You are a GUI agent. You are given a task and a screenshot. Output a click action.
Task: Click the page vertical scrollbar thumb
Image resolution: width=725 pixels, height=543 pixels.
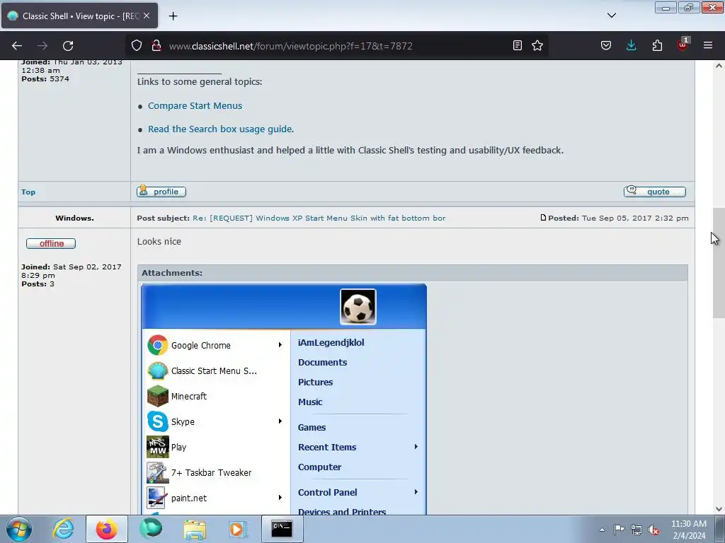(x=719, y=263)
